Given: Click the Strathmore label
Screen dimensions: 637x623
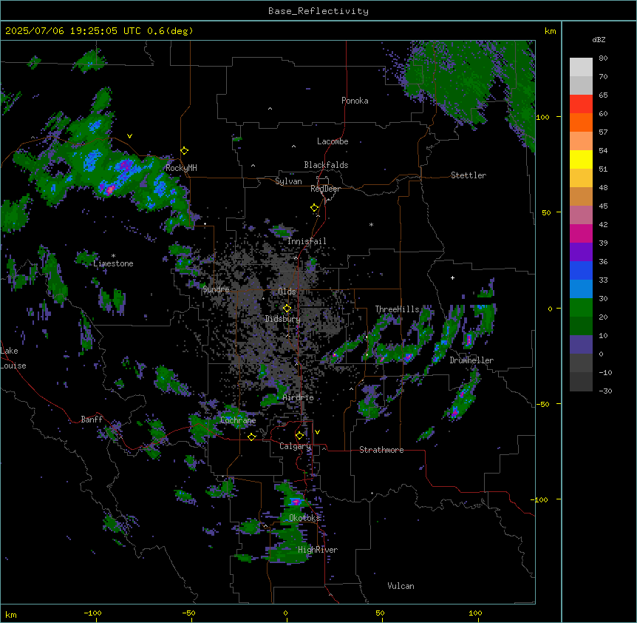Looking at the screenshot, I should pyautogui.click(x=381, y=450).
